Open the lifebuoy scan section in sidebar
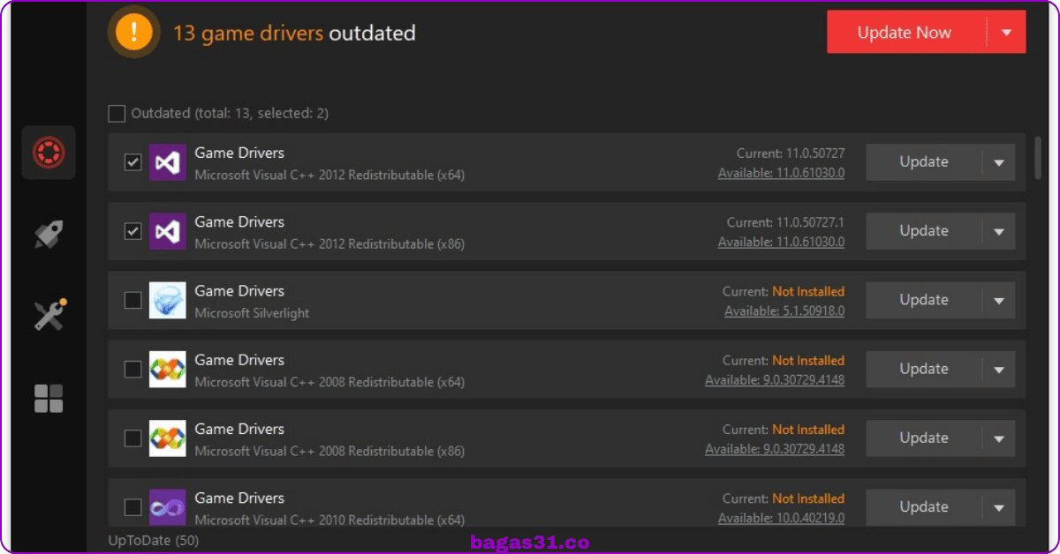 (x=49, y=153)
